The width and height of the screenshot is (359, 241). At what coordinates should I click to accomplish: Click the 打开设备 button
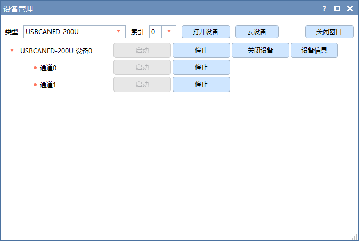[x=206, y=31]
